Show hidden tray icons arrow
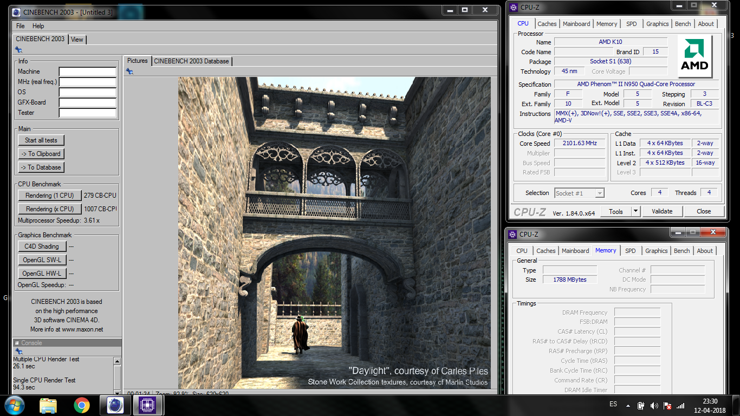Image resolution: width=740 pixels, height=416 pixels. point(628,405)
